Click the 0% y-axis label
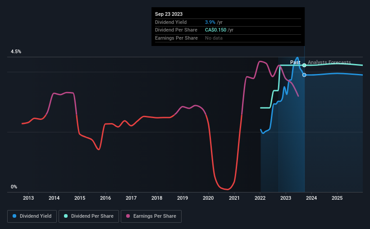The width and height of the screenshot is (370, 229). (14, 187)
